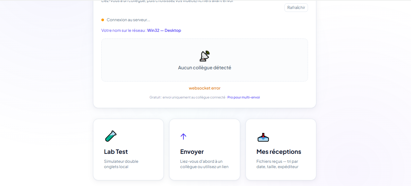The image size is (411, 186).
Task: Open the Pro pour multi-envoi link
Action: click(244, 97)
